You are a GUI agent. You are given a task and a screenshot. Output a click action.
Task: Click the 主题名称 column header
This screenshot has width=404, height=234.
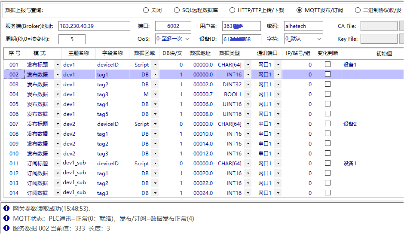point(79,53)
